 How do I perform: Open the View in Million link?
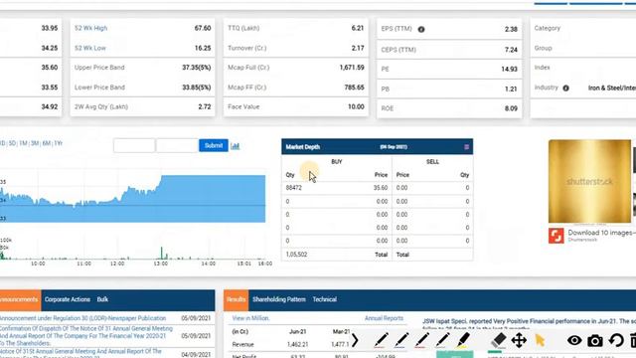coord(250,318)
